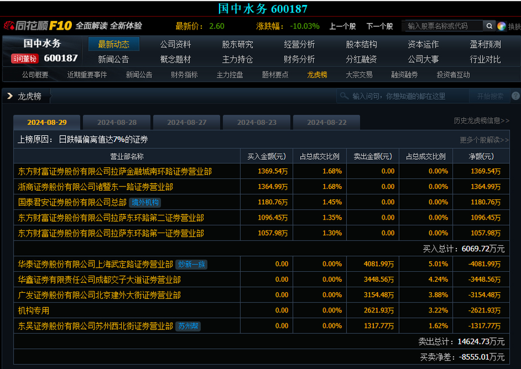Open 更多个股解读 link
521x369 pixels.
point(484,140)
